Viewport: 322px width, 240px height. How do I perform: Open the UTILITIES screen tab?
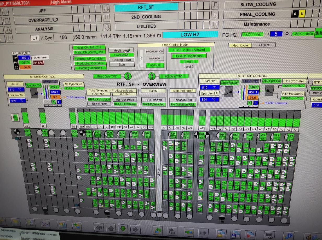click(146, 26)
